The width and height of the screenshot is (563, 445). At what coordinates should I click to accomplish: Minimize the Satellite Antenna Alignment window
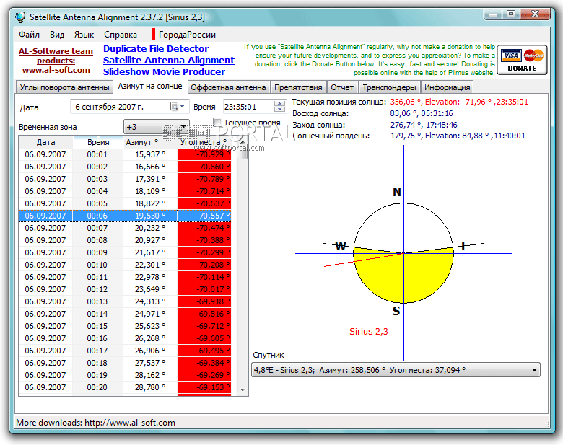(493, 14)
